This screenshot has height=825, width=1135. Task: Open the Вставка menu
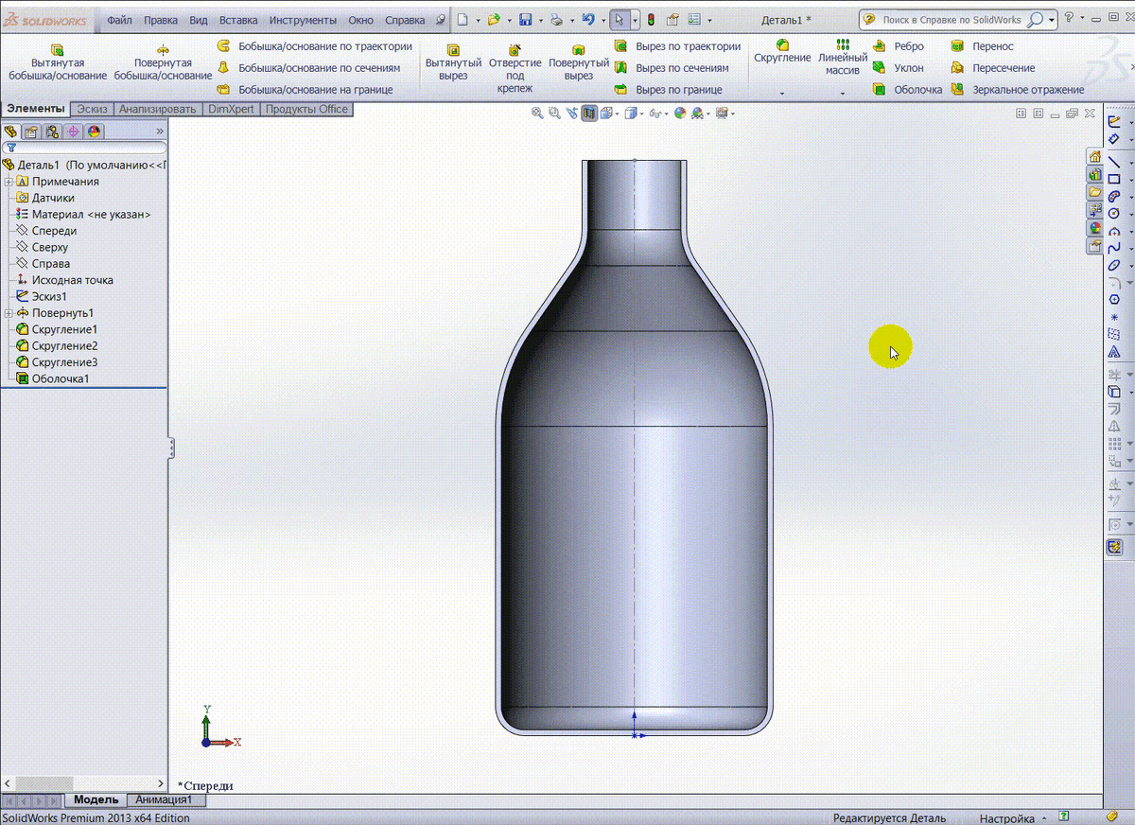click(238, 20)
